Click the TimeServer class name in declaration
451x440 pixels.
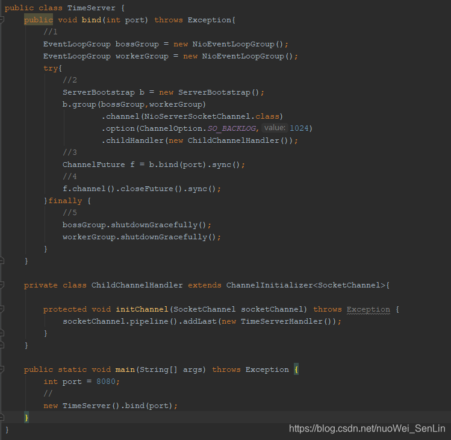click(x=91, y=8)
